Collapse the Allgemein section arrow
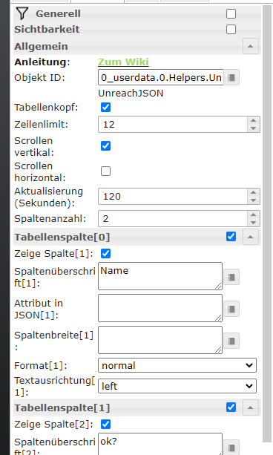 (250, 46)
